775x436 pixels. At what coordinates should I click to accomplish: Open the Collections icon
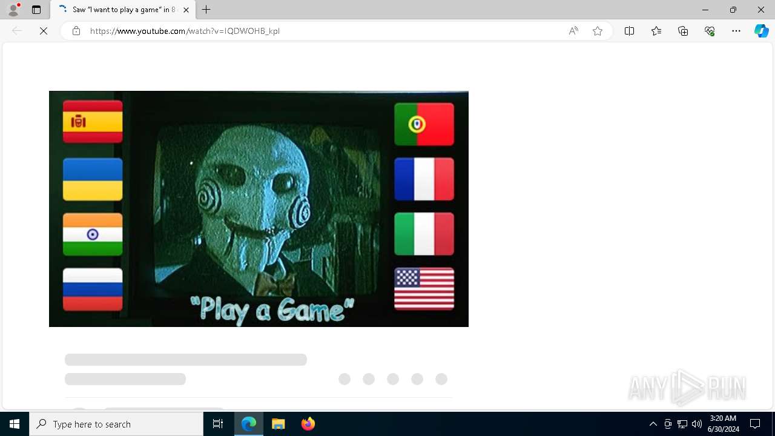coord(683,31)
